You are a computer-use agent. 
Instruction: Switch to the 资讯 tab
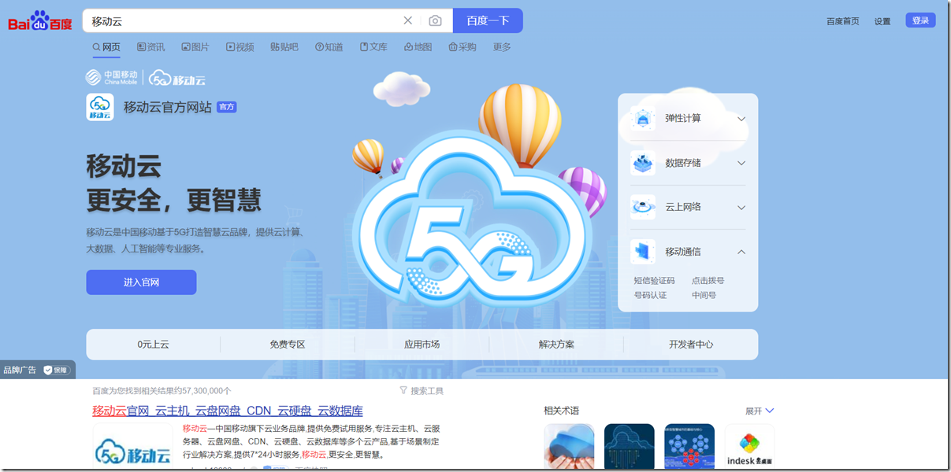(x=151, y=47)
